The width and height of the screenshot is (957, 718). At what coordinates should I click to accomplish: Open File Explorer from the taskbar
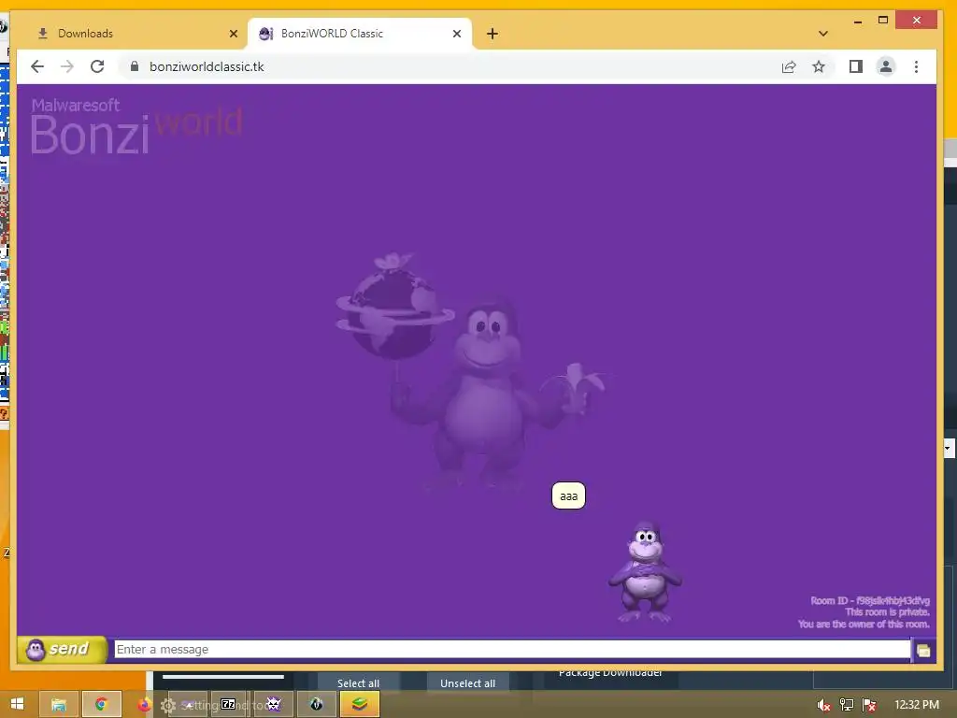[x=59, y=705]
